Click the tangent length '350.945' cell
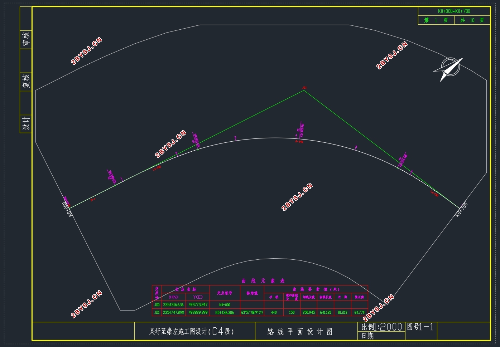Screen dimensions: 500x347 pos(309,312)
